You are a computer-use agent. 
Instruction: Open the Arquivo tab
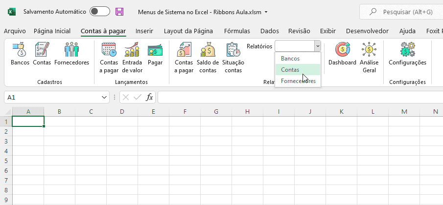click(x=15, y=31)
